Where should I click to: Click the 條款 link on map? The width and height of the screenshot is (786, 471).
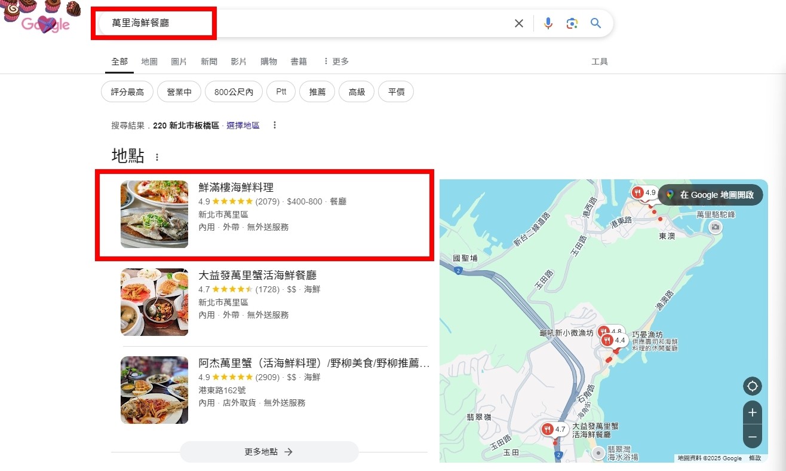[755, 458]
